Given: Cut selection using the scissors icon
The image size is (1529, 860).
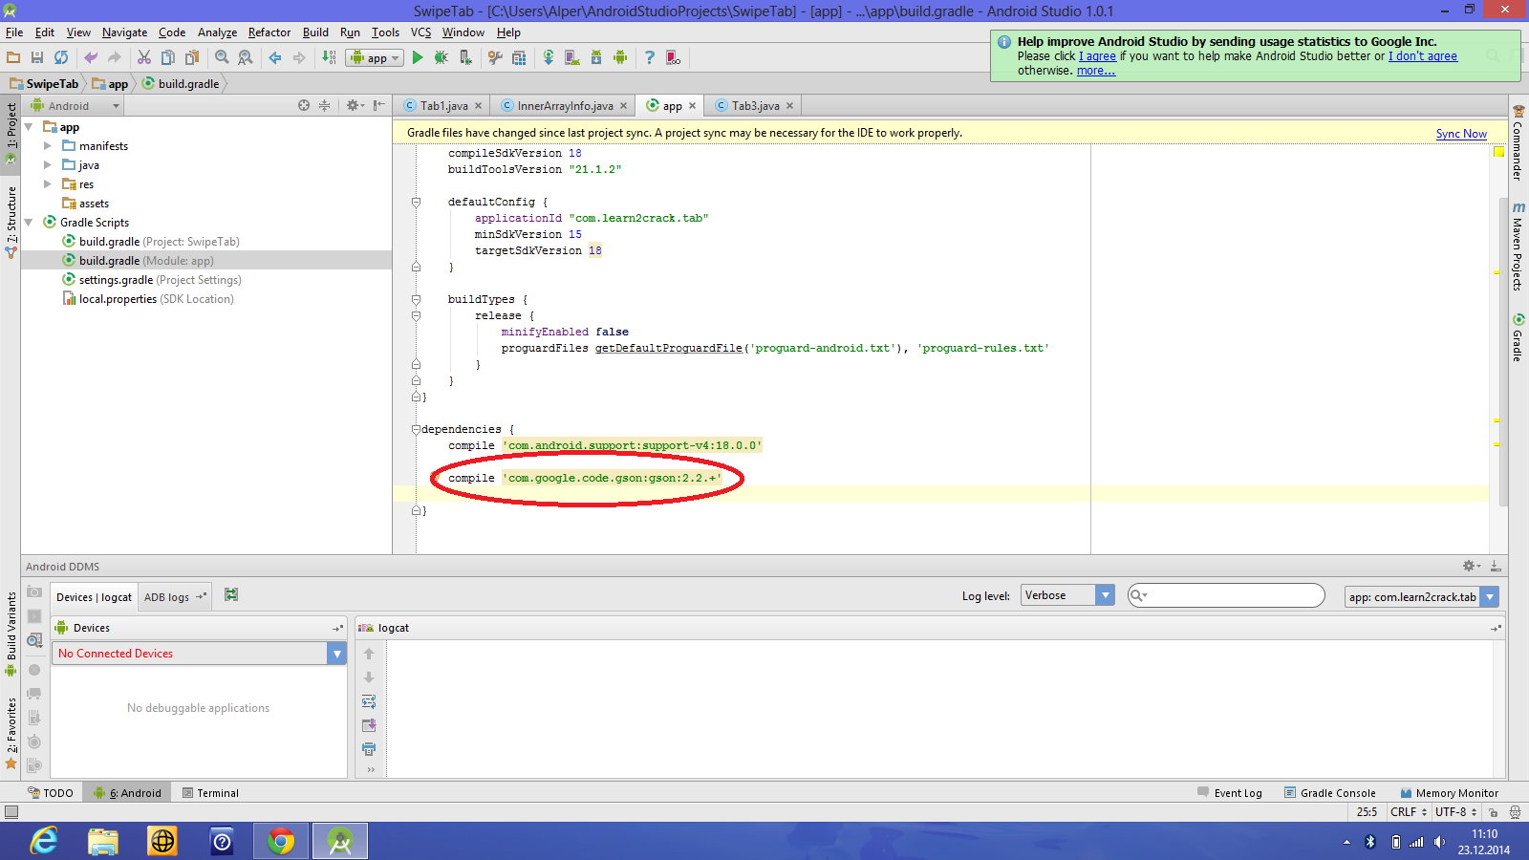Looking at the screenshot, I should point(144,57).
